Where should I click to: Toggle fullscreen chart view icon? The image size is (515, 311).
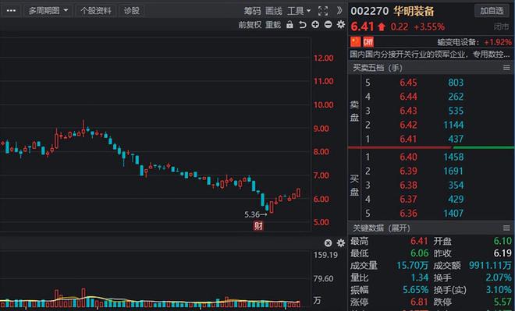coord(323,11)
